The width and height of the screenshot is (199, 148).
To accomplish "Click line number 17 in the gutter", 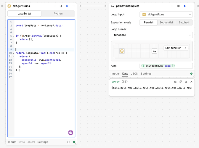I will coord(10,77).
